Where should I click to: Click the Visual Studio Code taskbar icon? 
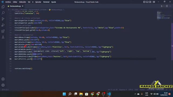tap(109, 94)
